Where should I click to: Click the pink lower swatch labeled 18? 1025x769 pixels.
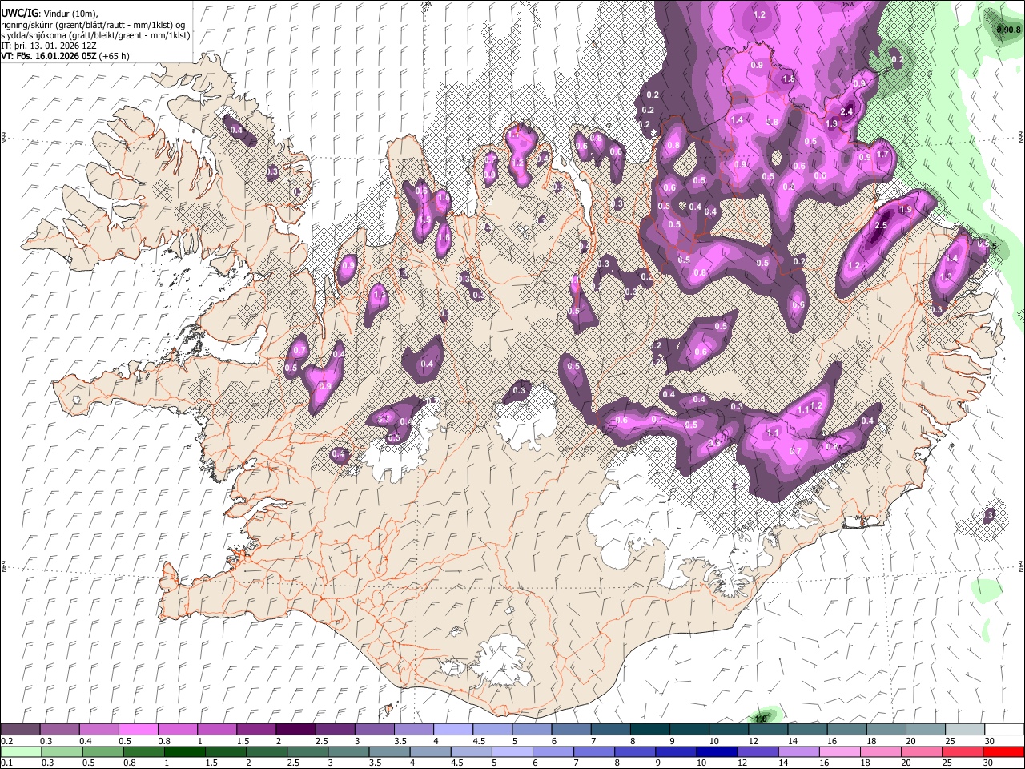(881, 752)
